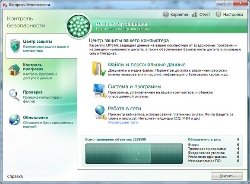Select the Центр защиты tab

click(41, 46)
